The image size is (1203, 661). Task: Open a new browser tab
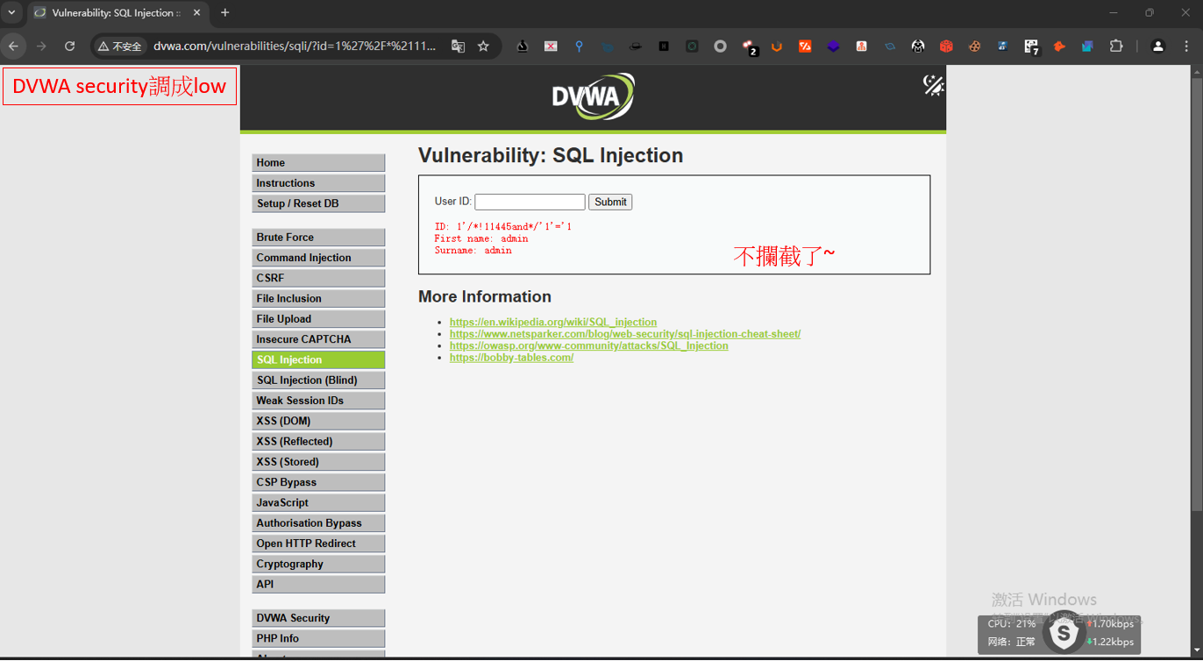point(225,13)
